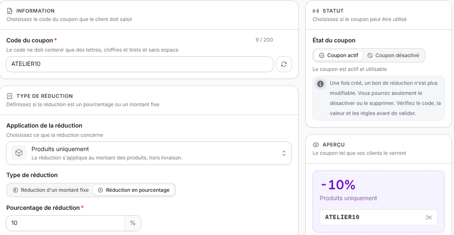The image size is (454, 235).
Task: Click the INFORMATION section heading
Action: (x=35, y=11)
